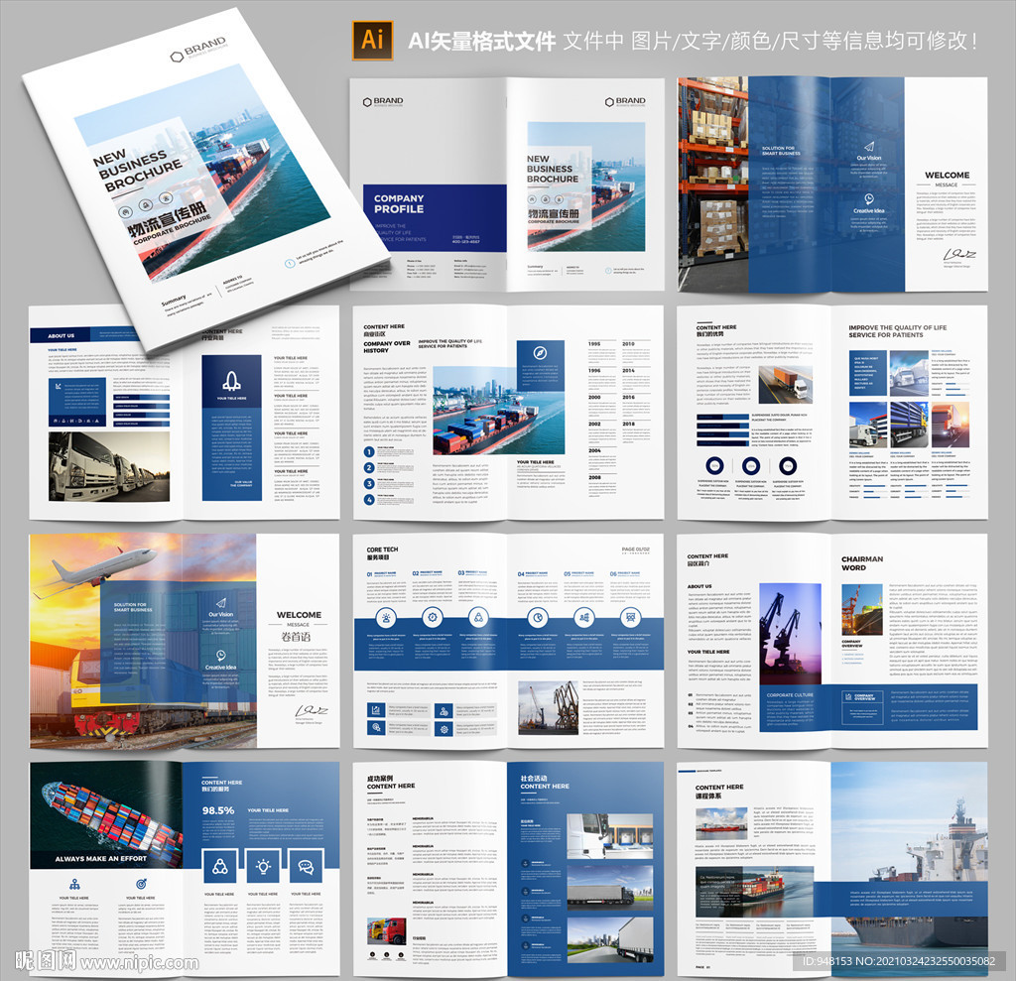Screen dimensions: 1016x981
Task: Click the 卷首语 heading
Action: [x=296, y=637]
